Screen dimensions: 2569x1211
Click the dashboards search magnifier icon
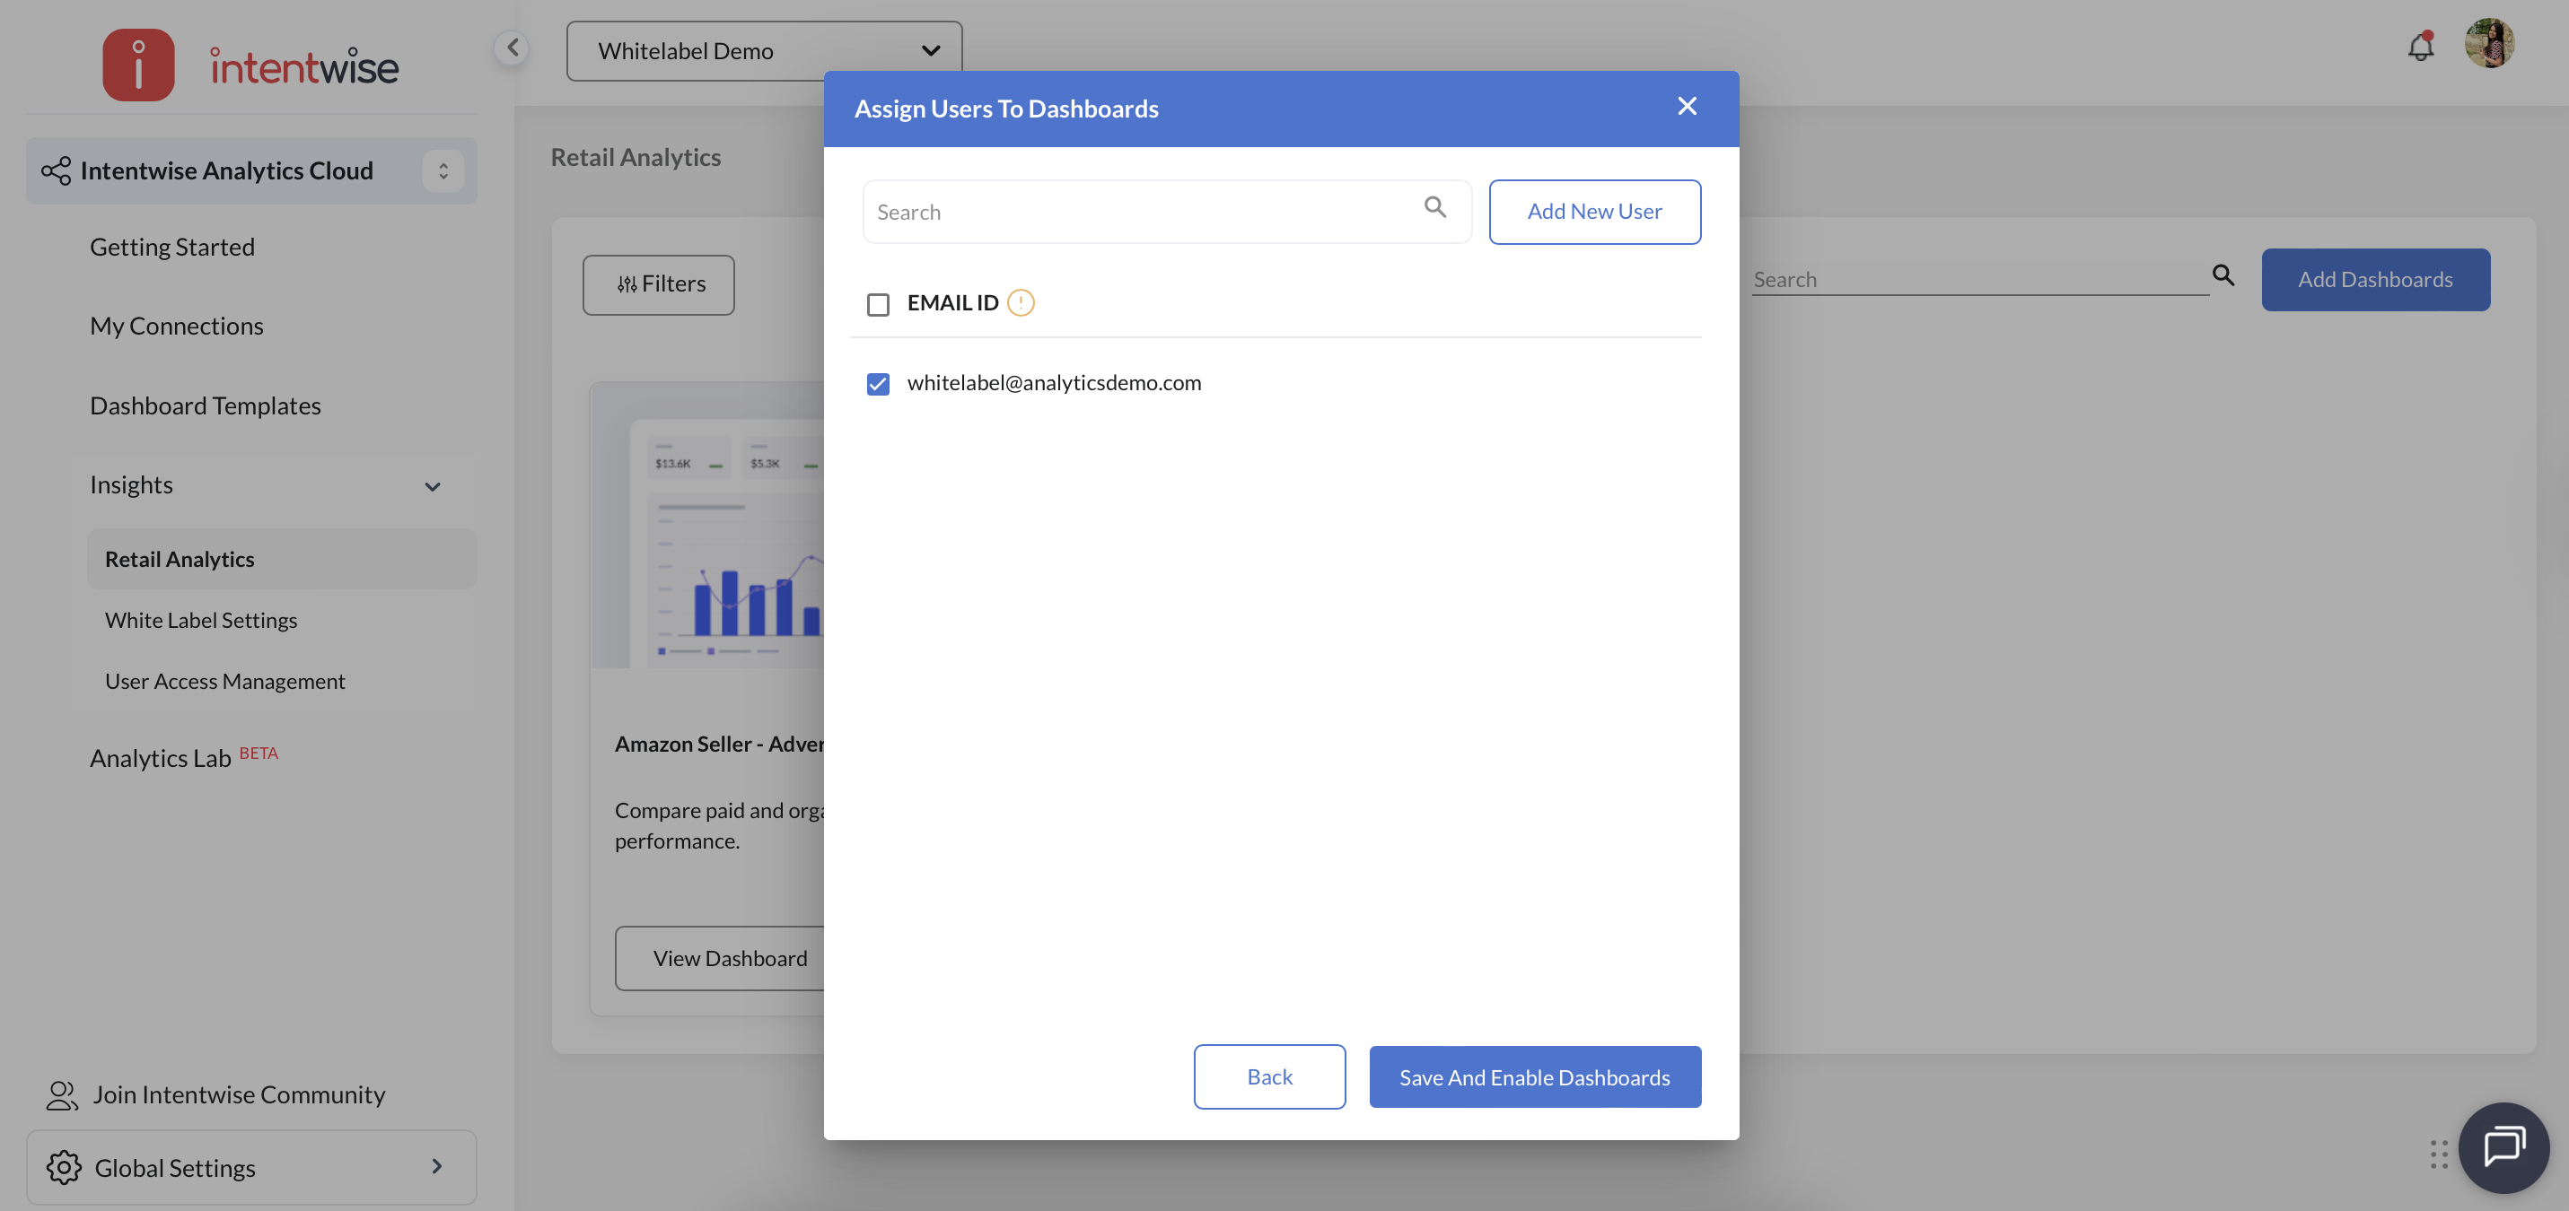[2223, 275]
